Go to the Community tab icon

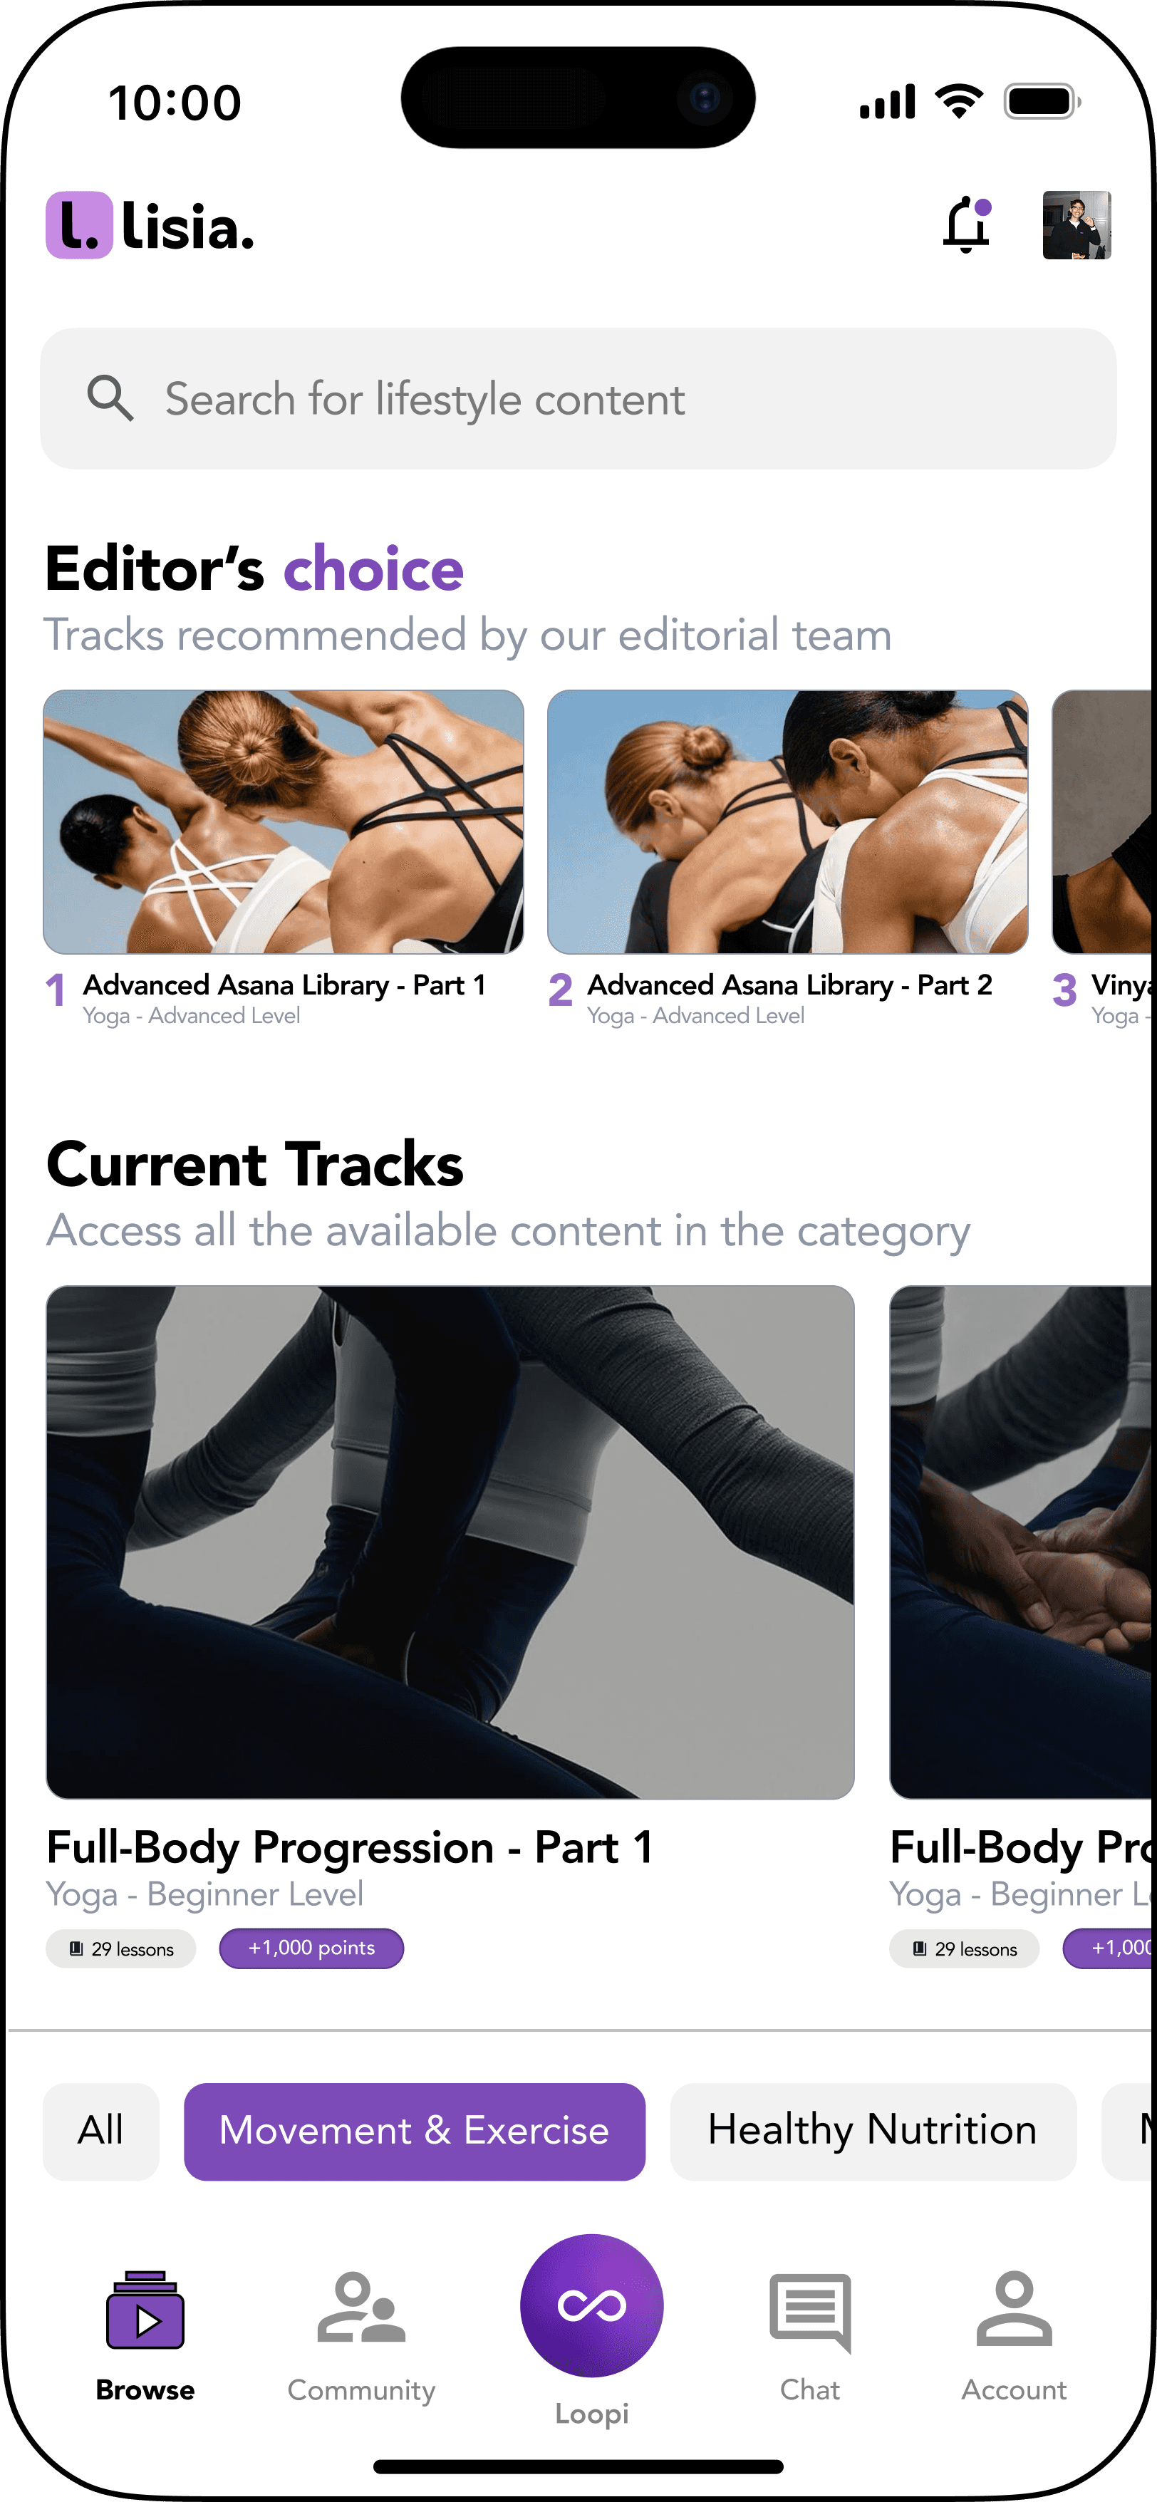361,2309
